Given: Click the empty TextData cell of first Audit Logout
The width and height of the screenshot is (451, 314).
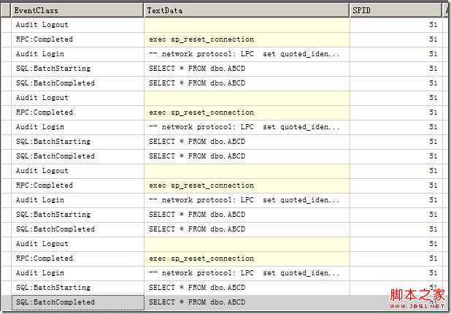Looking at the screenshot, I should [247, 25].
